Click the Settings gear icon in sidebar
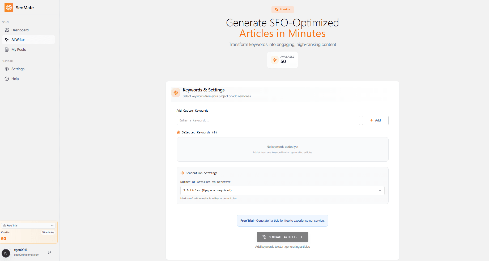Viewport: 489px width, 261px height. click(7, 69)
